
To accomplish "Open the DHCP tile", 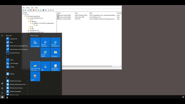I will [x=35, y=76].
